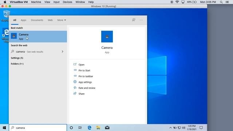Open the VirtualBox Help menu
Screen dimensions: 233x131
click(91, 2)
